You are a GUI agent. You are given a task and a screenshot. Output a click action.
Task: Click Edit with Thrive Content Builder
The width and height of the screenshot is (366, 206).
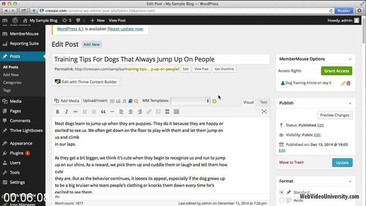[x=86, y=82]
